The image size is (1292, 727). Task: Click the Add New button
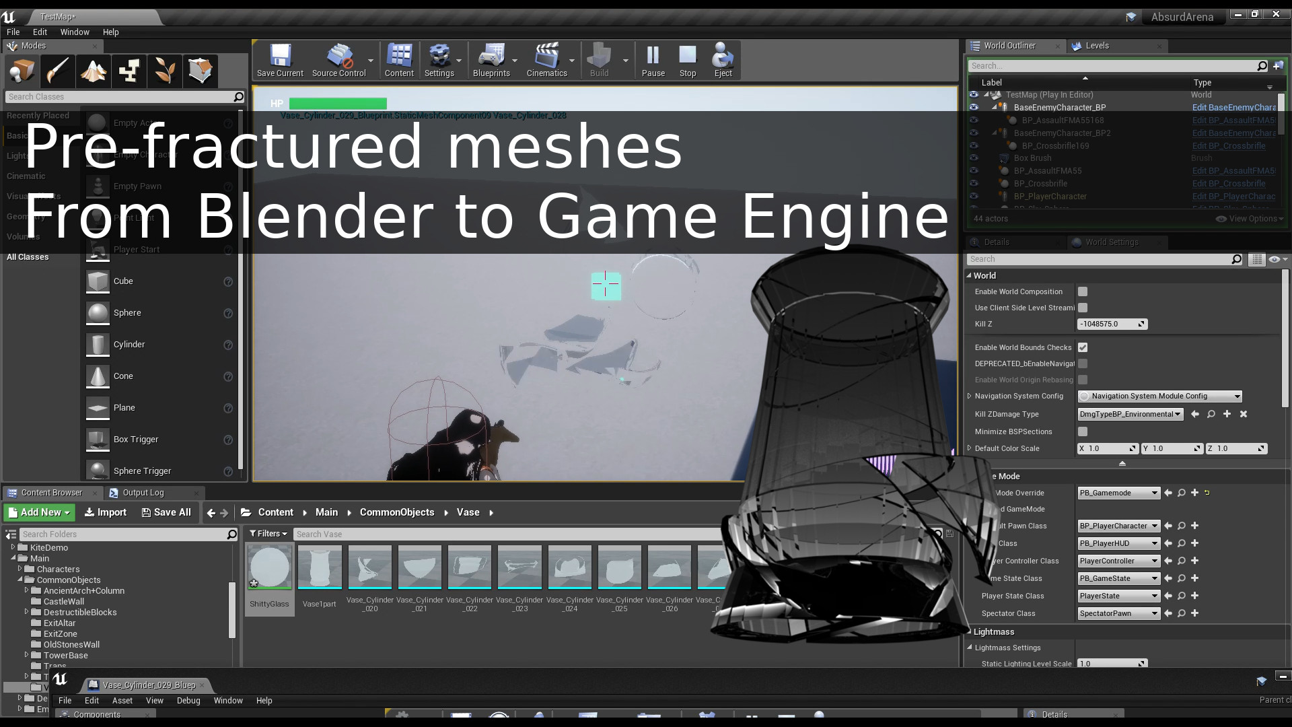40,513
